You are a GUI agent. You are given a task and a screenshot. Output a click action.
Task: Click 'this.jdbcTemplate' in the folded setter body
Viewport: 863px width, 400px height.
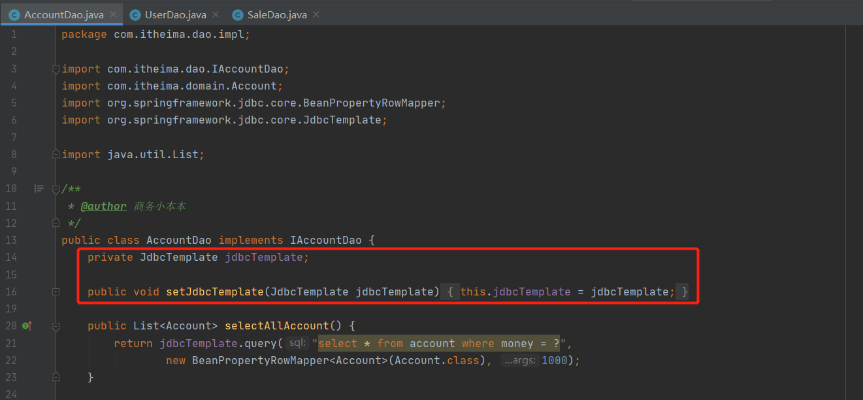(515, 292)
